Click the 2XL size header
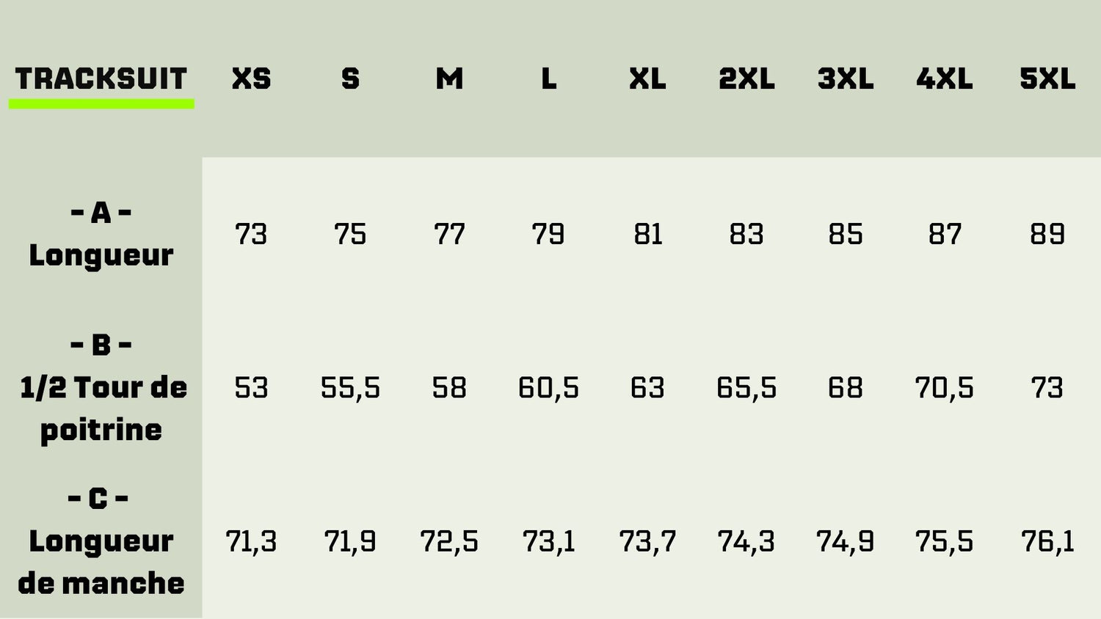This screenshot has height=619, width=1101. [746, 78]
